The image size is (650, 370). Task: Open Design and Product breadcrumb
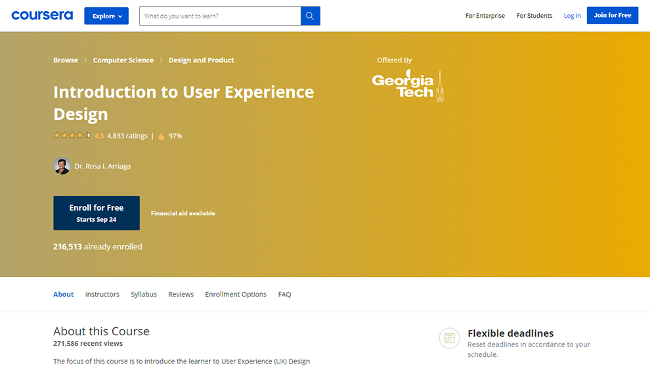(x=201, y=60)
